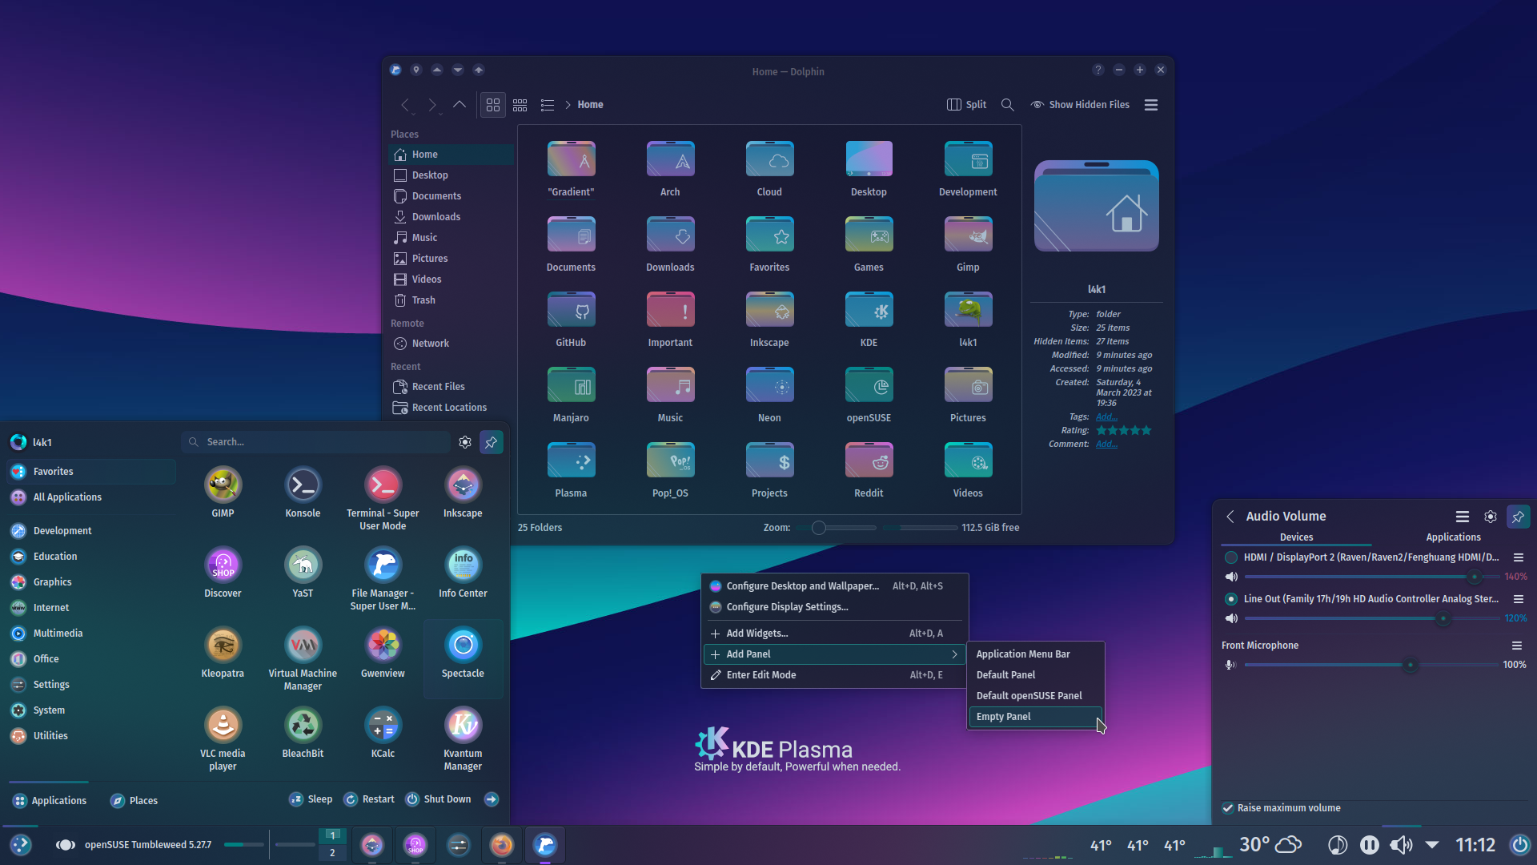The image size is (1537, 865).
Task: Click Add... link next to Tags
Action: tap(1106, 416)
